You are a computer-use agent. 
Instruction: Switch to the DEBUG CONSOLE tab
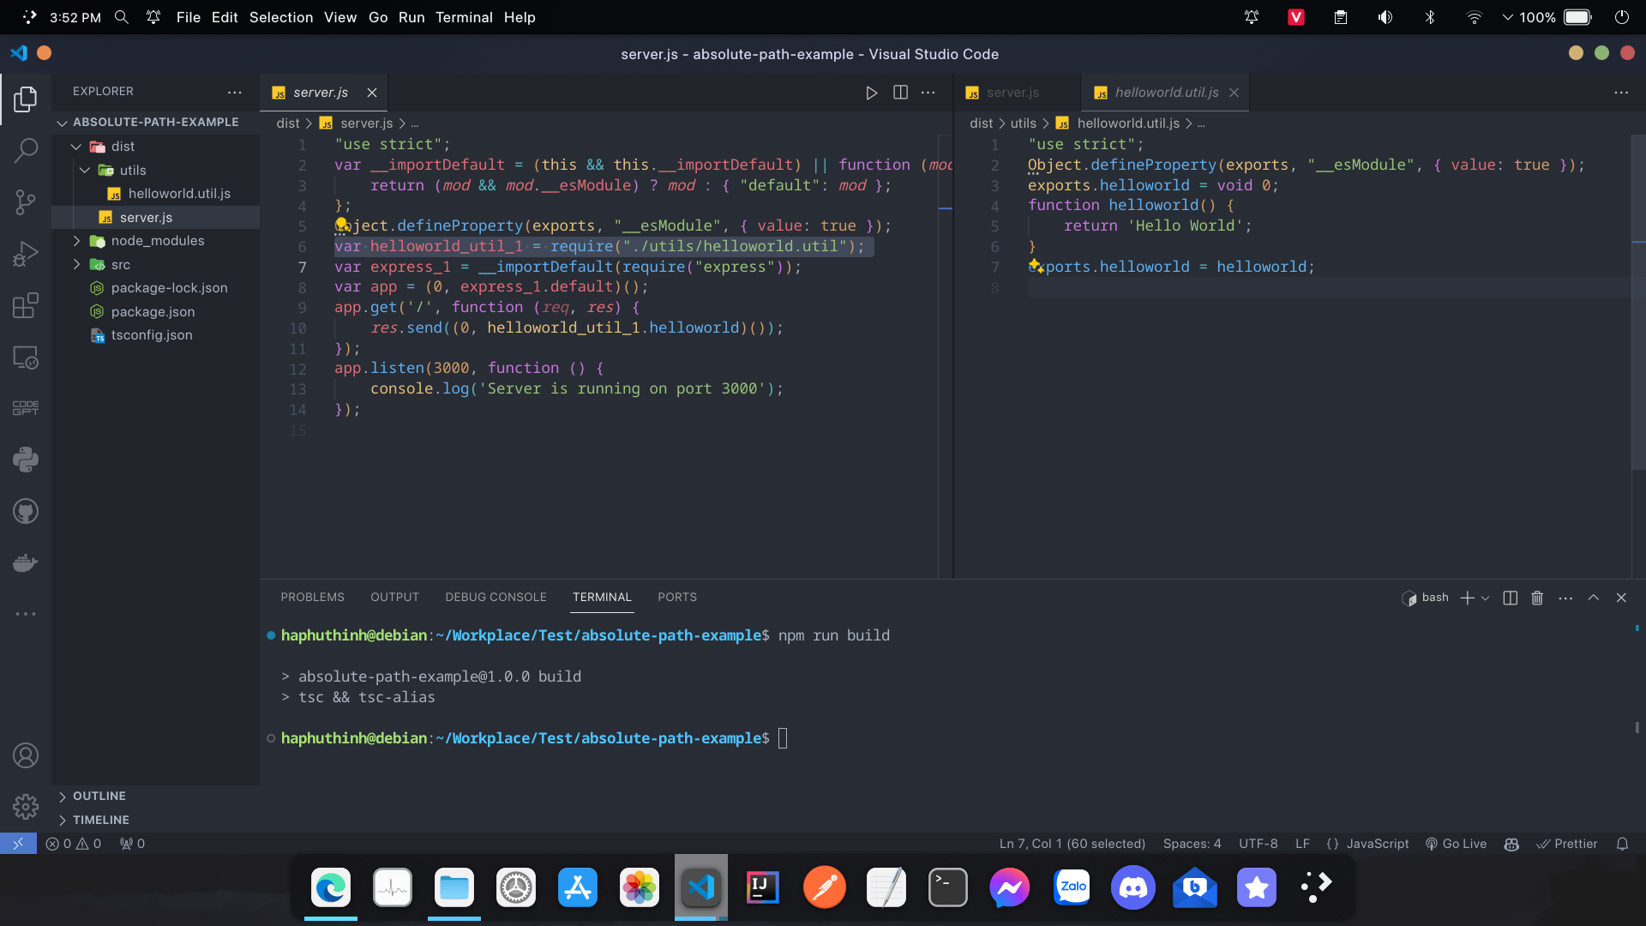pos(496,598)
